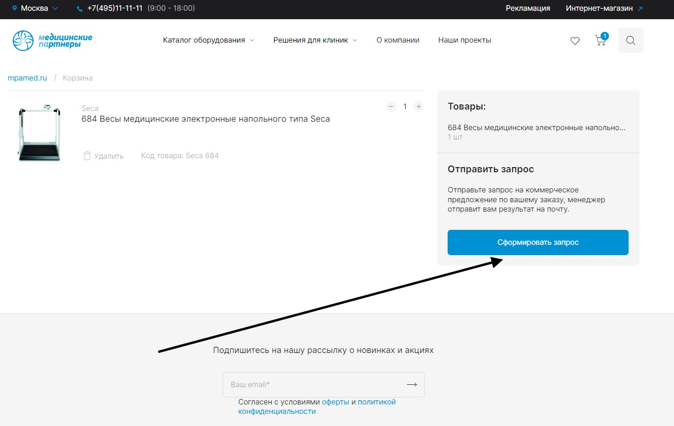Image resolution: width=674 pixels, height=426 pixels.
Task: Open the Рекламация link
Action: pyautogui.click(x=528, y=8)
